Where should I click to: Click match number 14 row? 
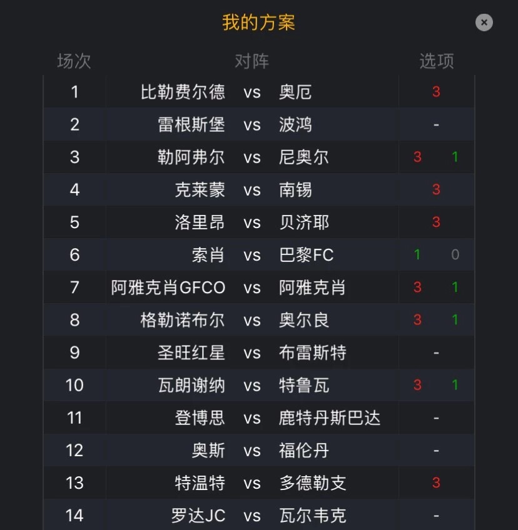pyautogui.click(x=259, y=515)
